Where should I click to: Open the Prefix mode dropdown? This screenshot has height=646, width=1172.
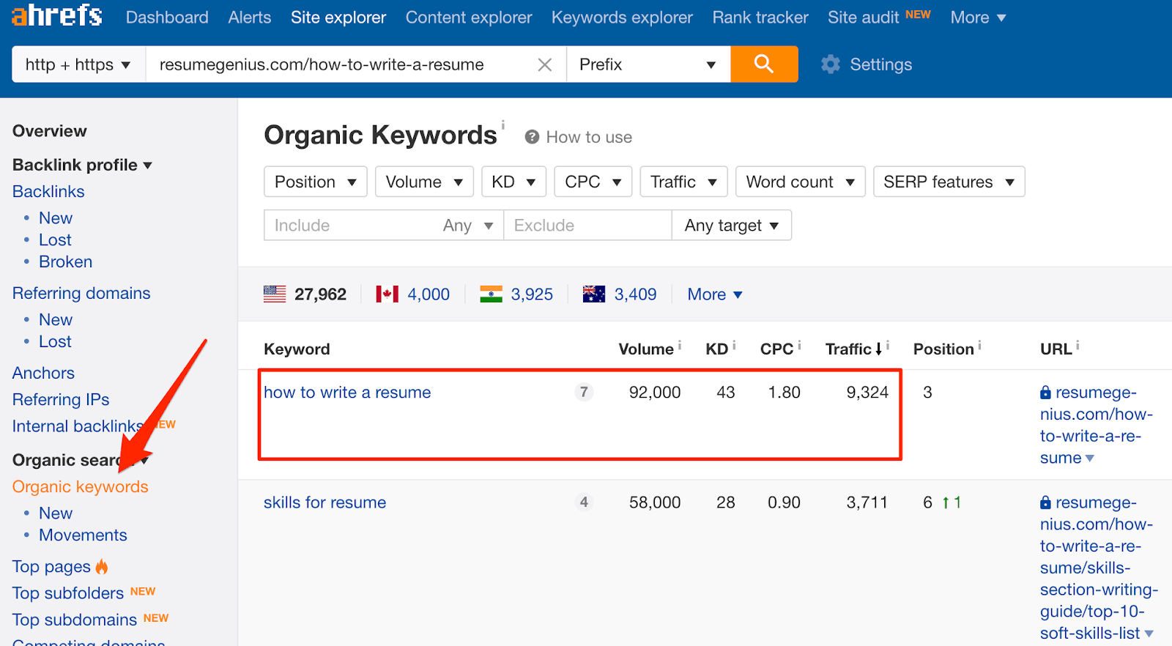pos(648,64)
